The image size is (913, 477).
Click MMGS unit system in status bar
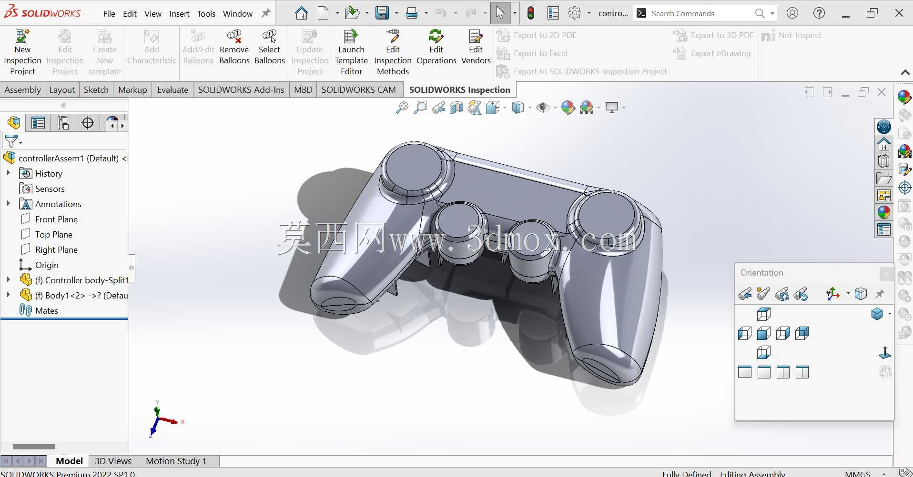tap(858, 473)
